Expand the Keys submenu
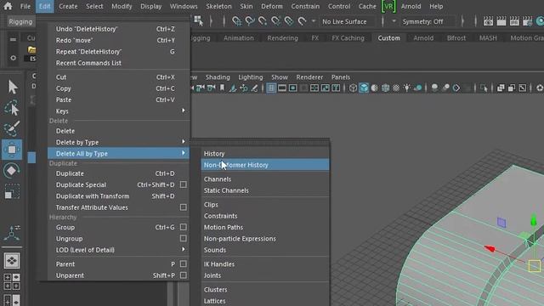The height and width of the screenshot is (306, 544). 118,111
